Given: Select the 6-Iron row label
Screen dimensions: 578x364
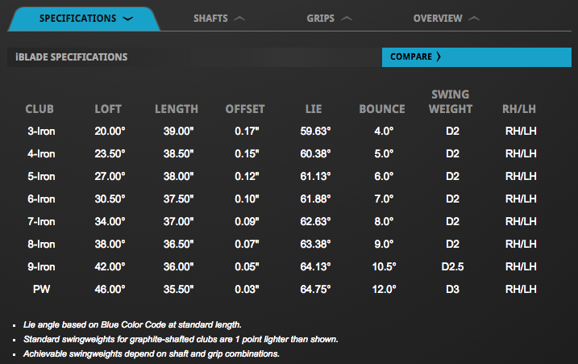Looking at the screenshot, I should (41, 199).
